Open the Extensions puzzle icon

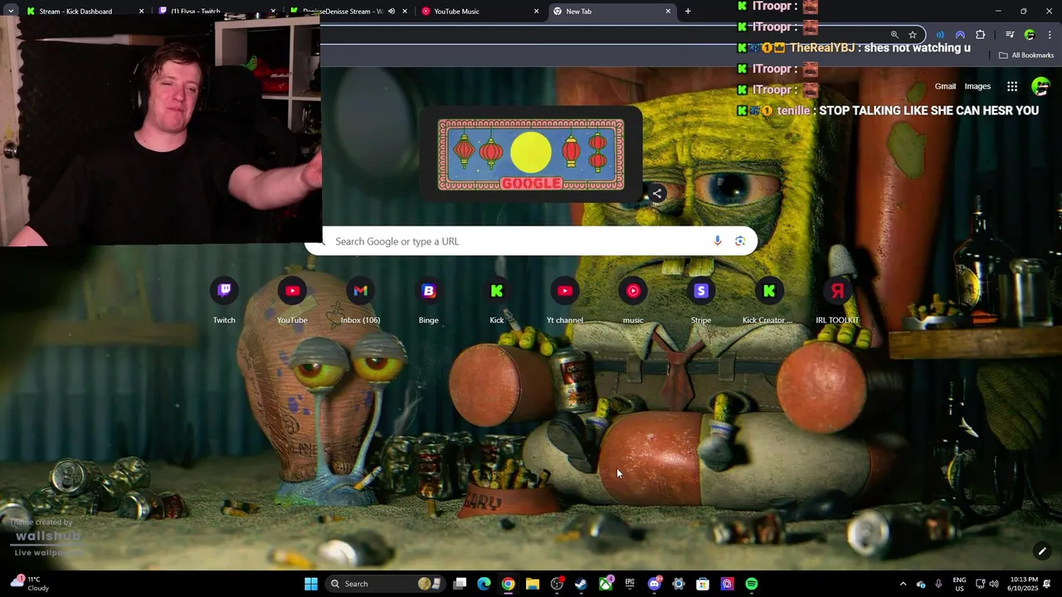click(981, 35)
